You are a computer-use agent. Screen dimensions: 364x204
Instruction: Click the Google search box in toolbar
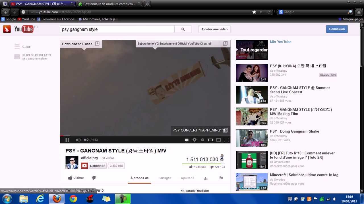tap(315, 12)
